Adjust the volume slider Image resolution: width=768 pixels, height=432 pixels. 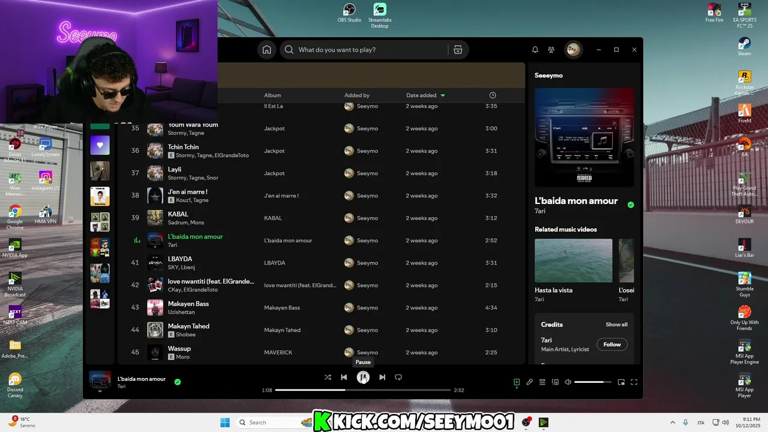point(593,382)
